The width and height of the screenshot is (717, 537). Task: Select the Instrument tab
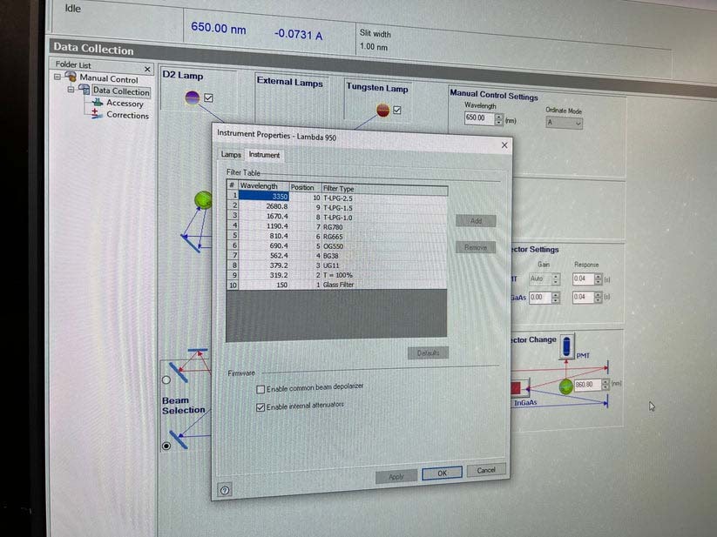coord(264,154)
